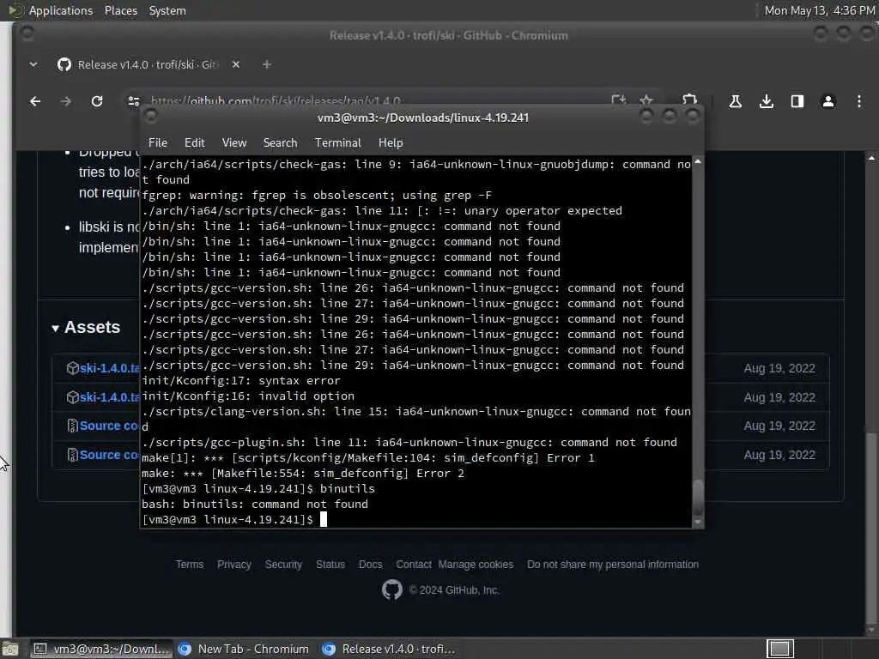Open the terminal Help menu

[391, 143]
